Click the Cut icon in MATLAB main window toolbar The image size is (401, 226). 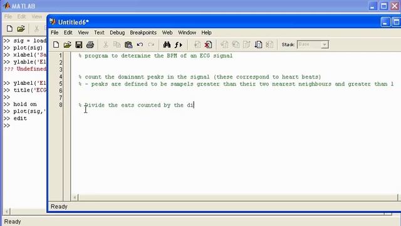36,28
